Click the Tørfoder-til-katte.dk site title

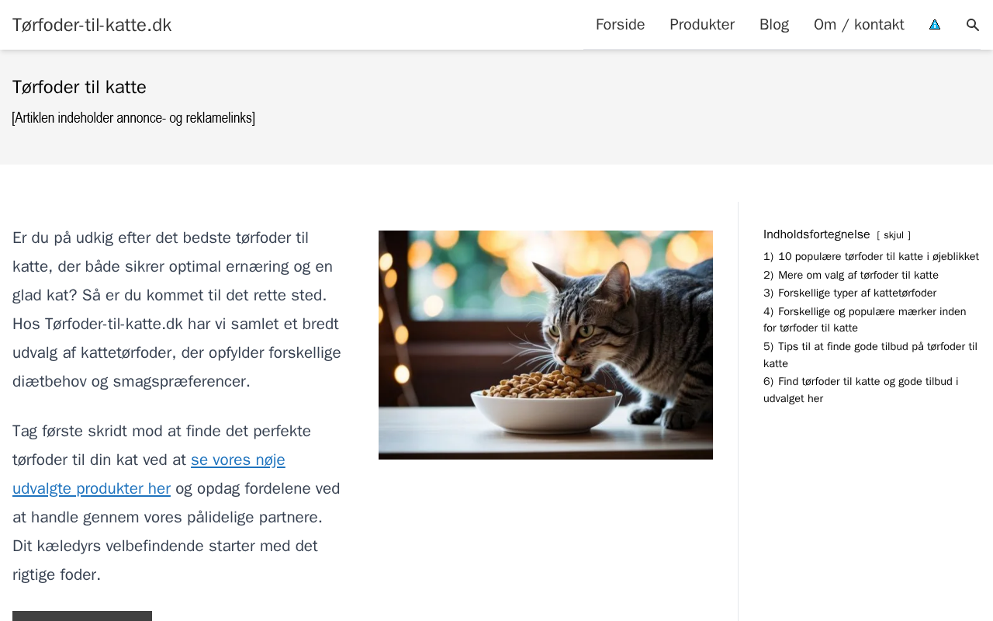(x=92, y=25)
